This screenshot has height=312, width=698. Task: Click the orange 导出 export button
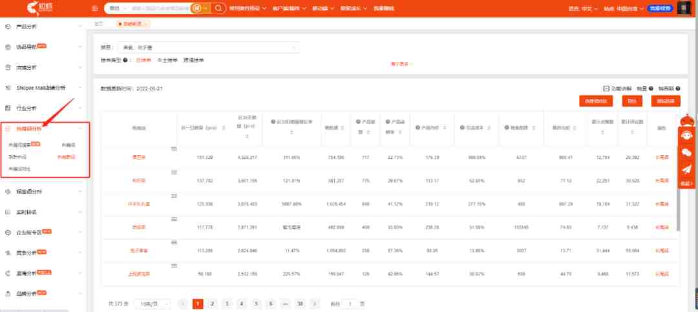click(631, 101)
